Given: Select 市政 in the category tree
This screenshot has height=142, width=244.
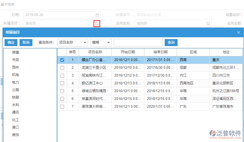Looking at the screenshot, I should [16, 60].
